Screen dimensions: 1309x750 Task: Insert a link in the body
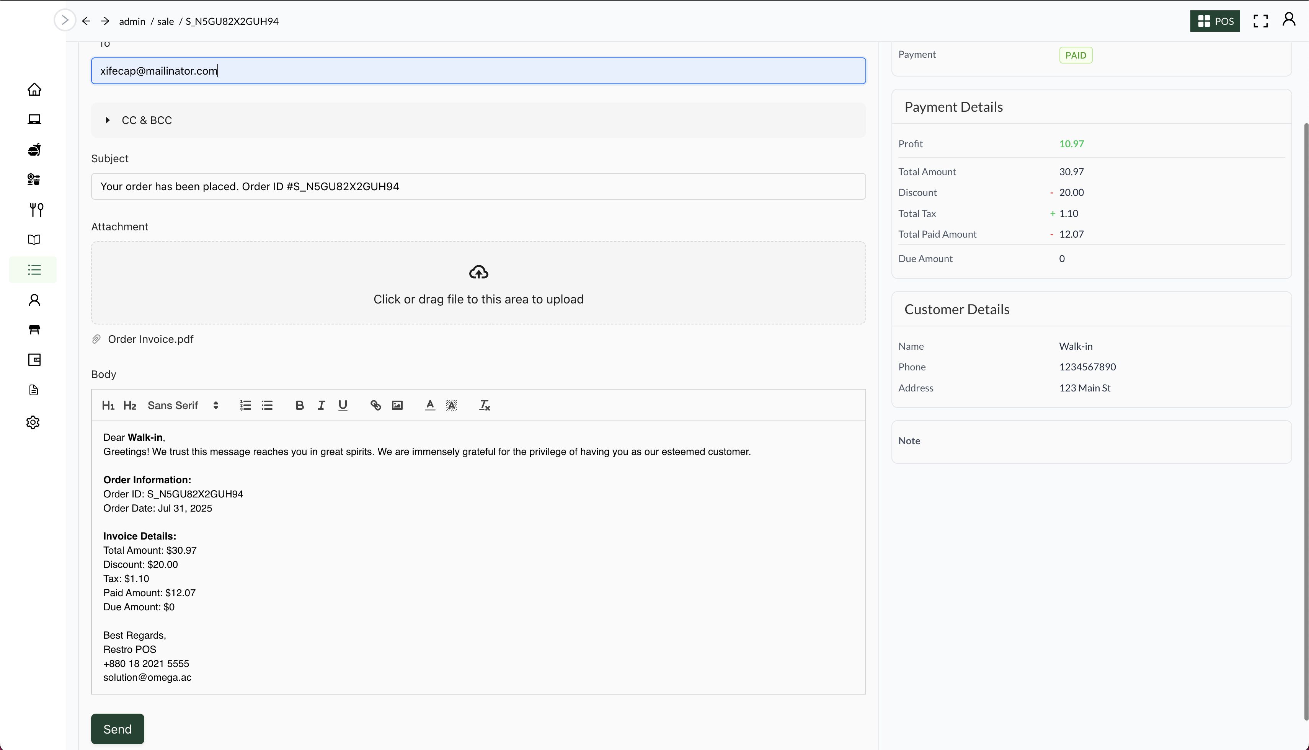click(375, 405)
